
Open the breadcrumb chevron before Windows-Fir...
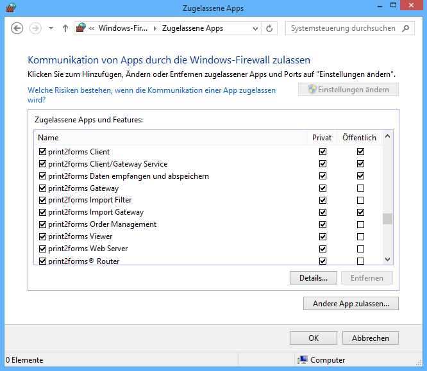click(x=93, y=28)
